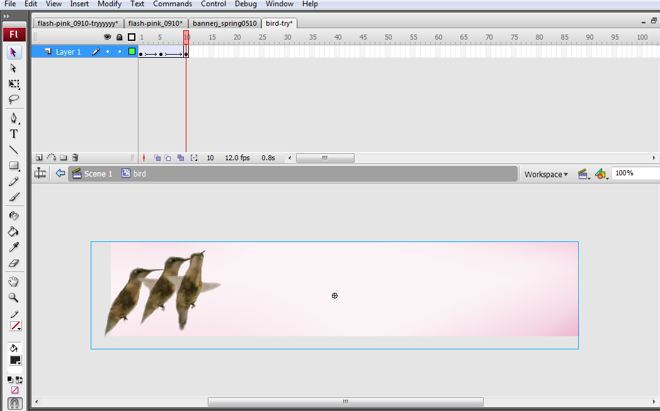Open the Workspace dropdown
Image resolution: width=660 pixels, height=411 pixels.
pos(546,174)
